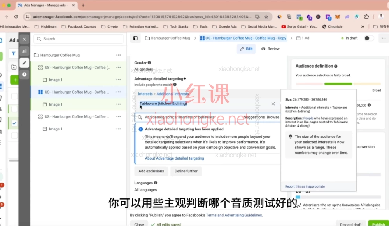389x226 pixels.
Task: Close the editing side panel with X
Action: [24, 39]
